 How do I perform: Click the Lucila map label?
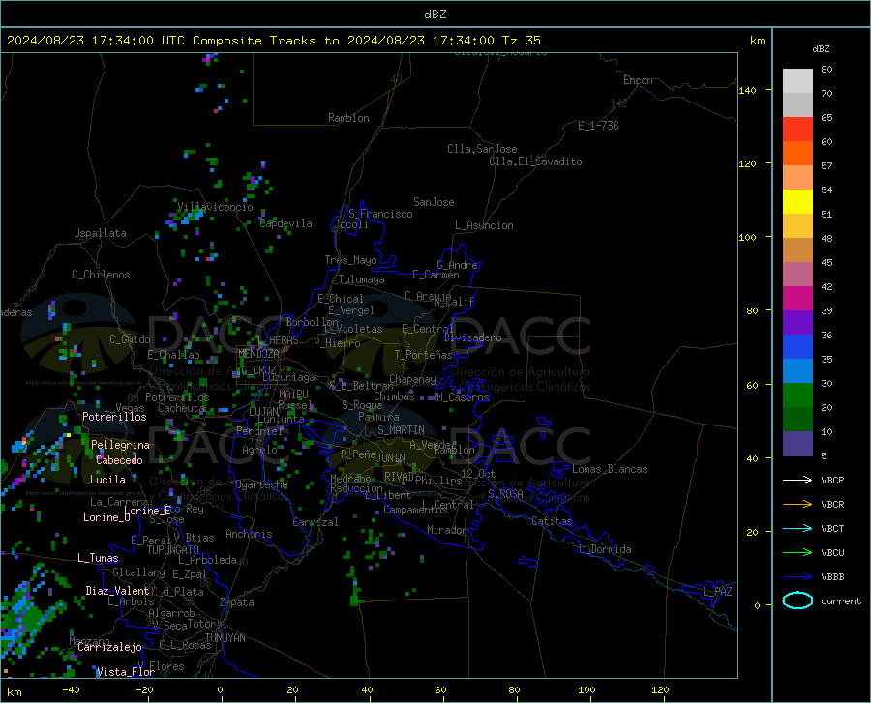coord(107,480)
